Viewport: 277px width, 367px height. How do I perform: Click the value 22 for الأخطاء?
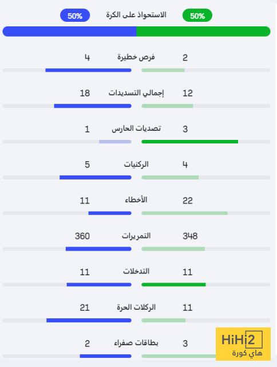pos(188,201)
